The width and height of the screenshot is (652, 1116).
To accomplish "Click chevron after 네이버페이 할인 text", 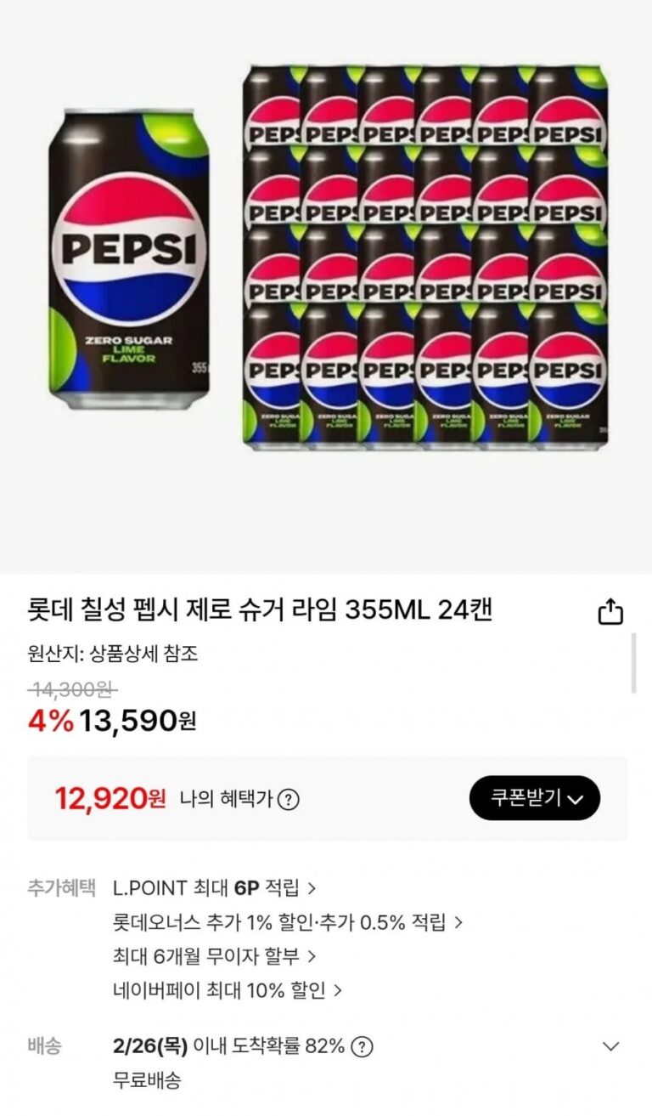I will tap(338, 991).
